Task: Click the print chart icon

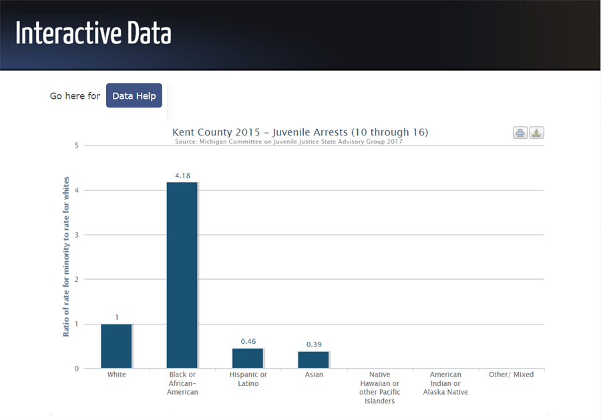Action: pos(520,133)
